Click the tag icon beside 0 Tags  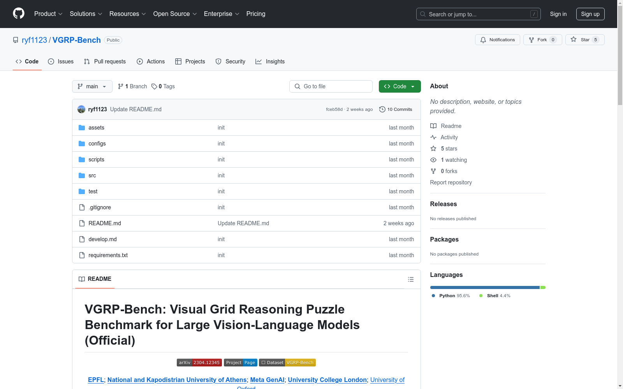154,86
